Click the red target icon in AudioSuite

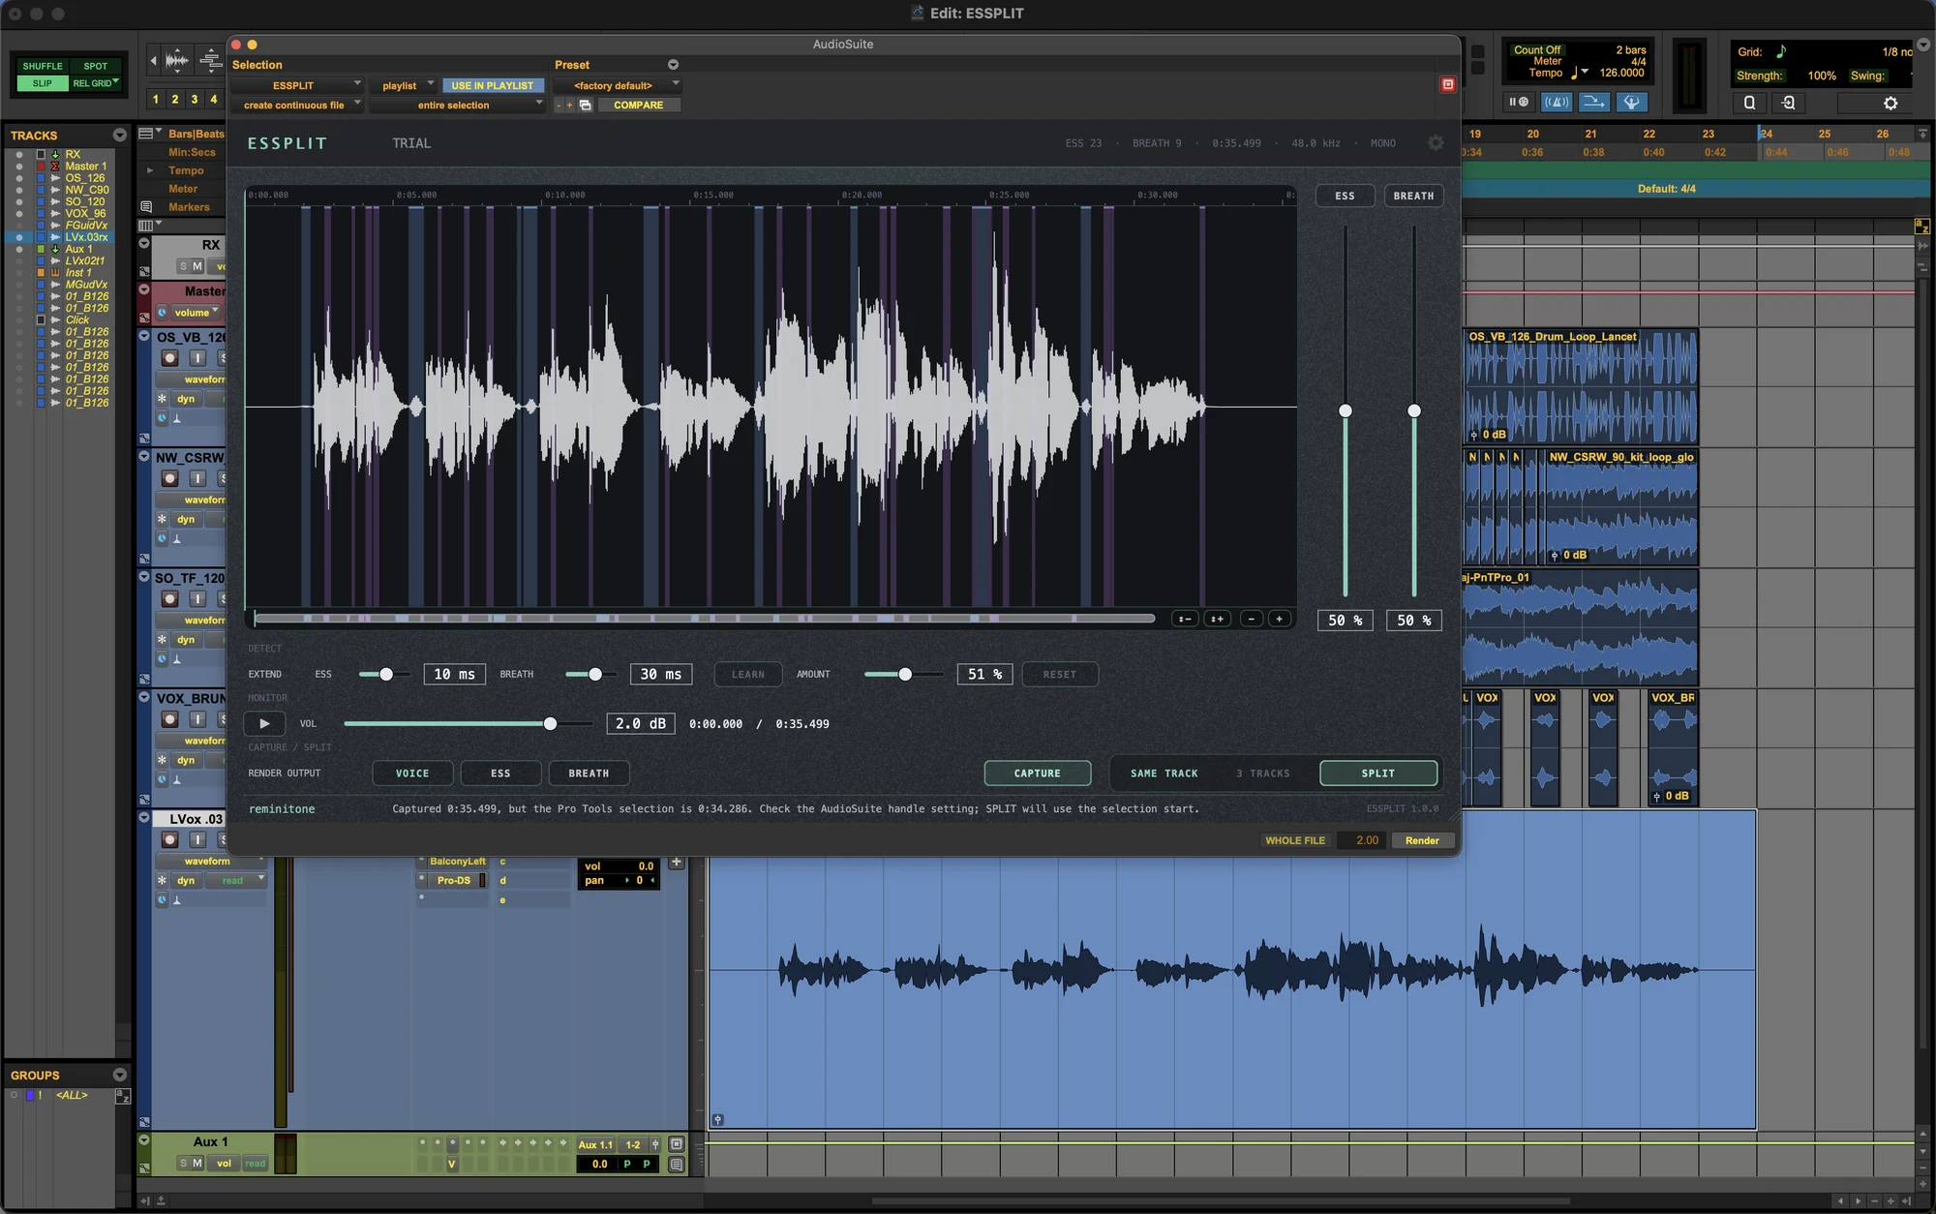pyautogui.click(x=1448, y=85)
